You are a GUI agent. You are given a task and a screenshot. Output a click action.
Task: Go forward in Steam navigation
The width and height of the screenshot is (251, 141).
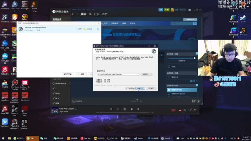coord(77,14)
